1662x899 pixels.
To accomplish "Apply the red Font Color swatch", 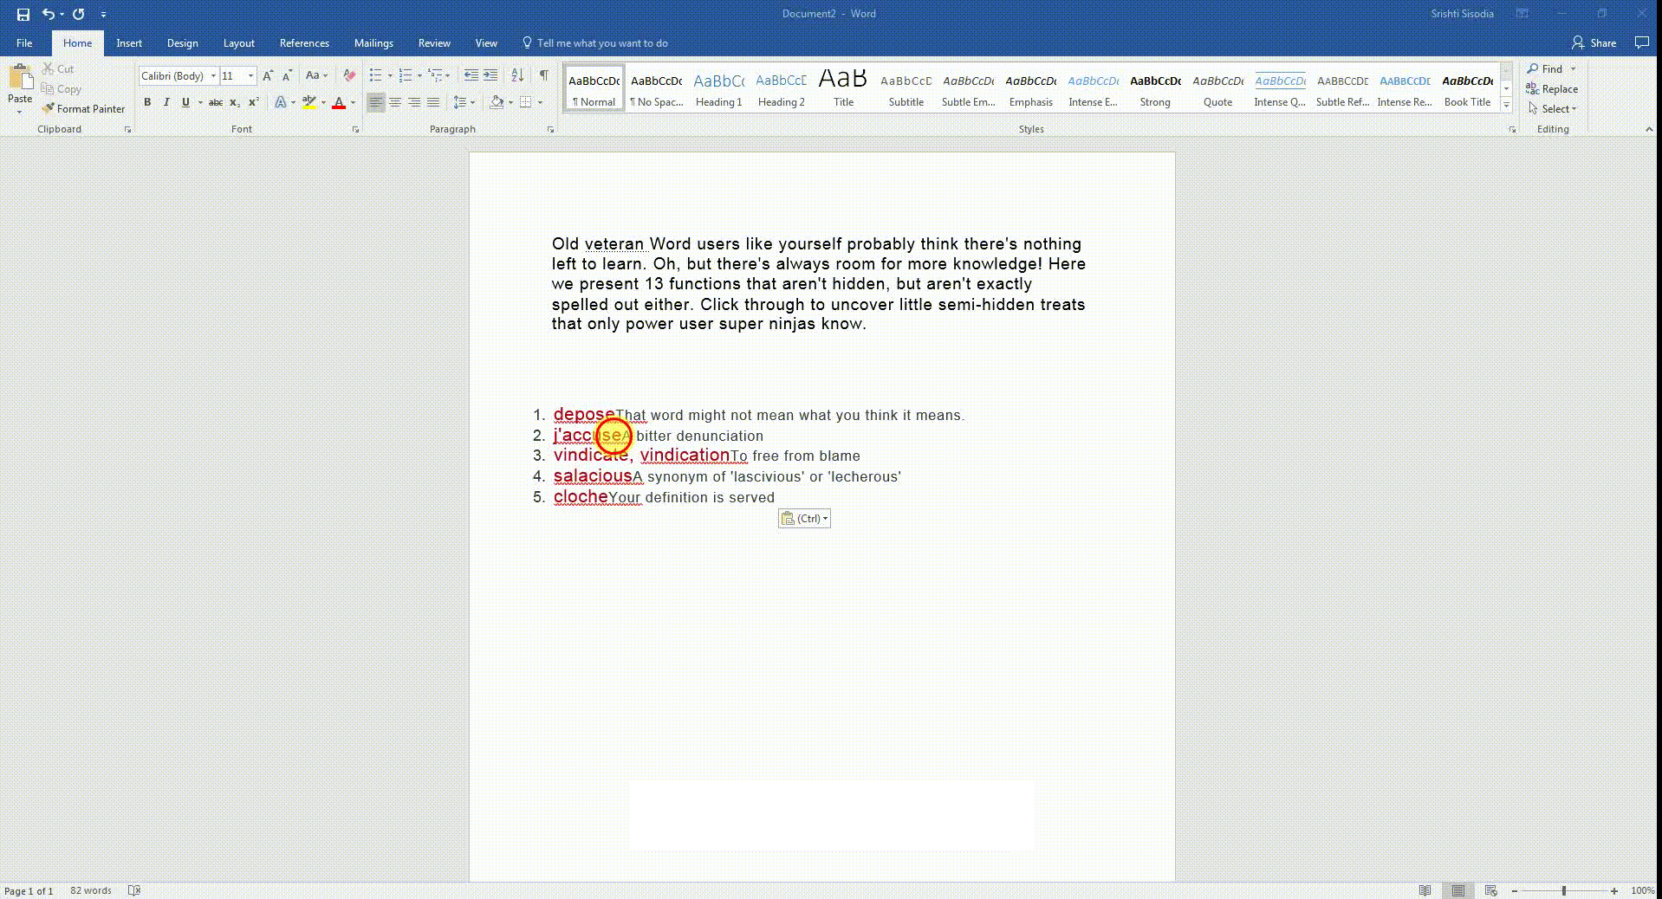I will point(339,102).
